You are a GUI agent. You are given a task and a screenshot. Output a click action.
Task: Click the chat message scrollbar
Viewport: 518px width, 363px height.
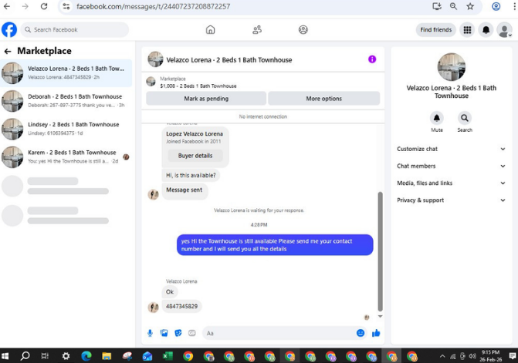pos(381,251)
